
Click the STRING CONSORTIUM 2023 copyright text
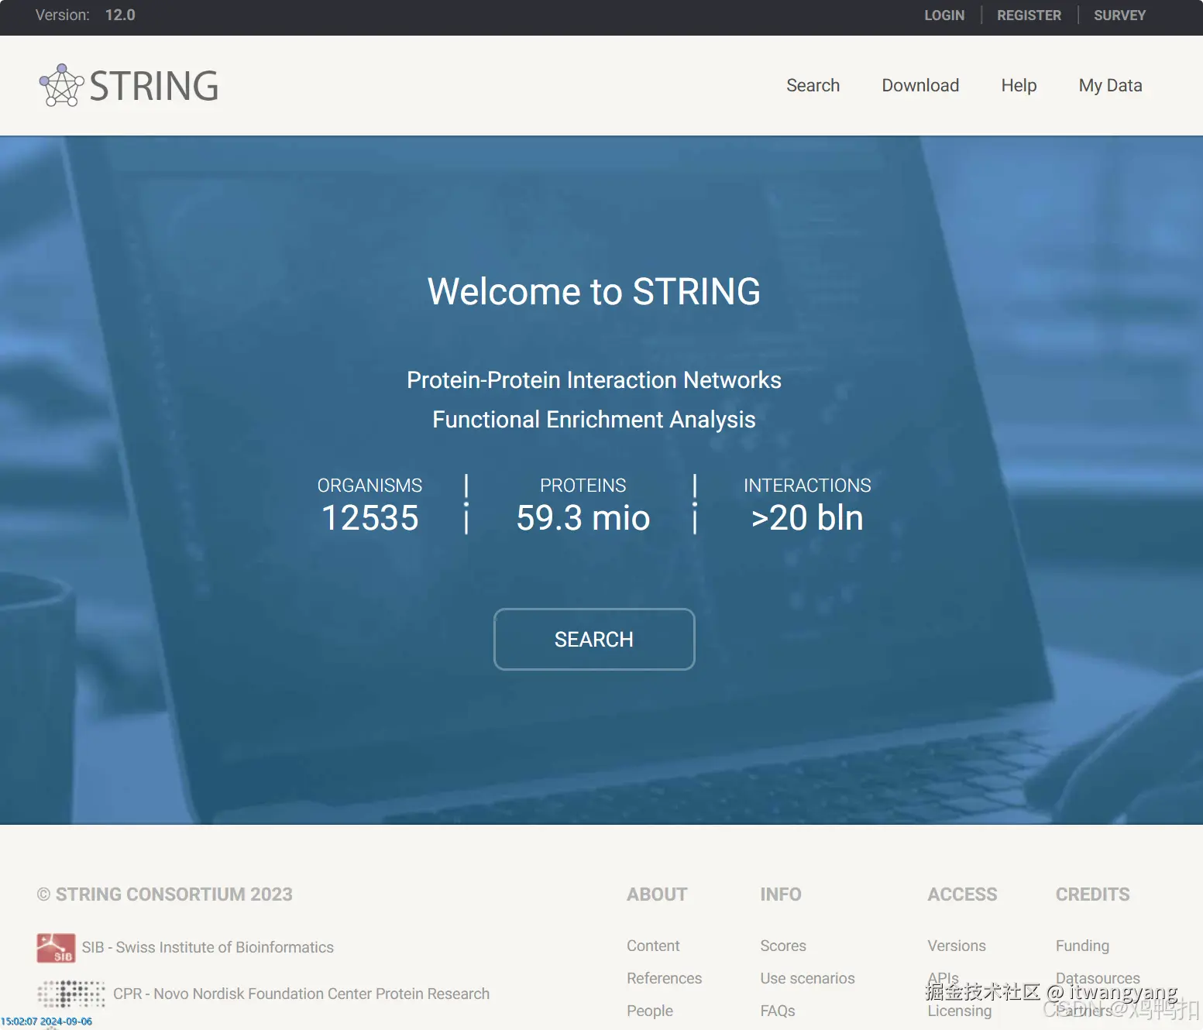(165, 894)
